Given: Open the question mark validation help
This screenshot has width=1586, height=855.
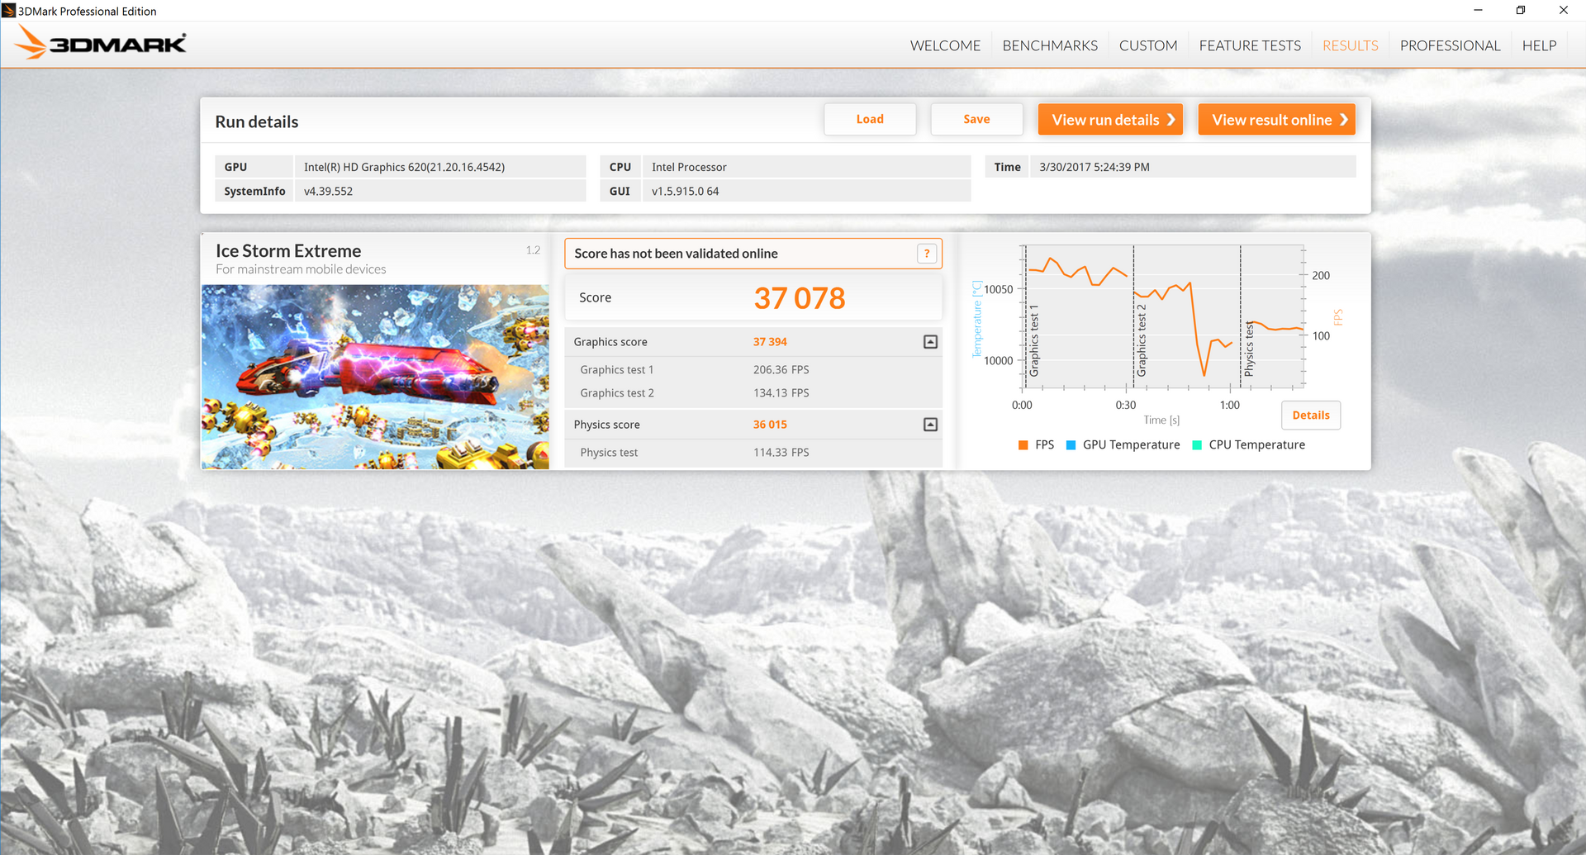Looking at the screenshot, I should point(927,254).
